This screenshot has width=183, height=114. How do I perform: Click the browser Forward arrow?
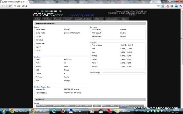6,6
